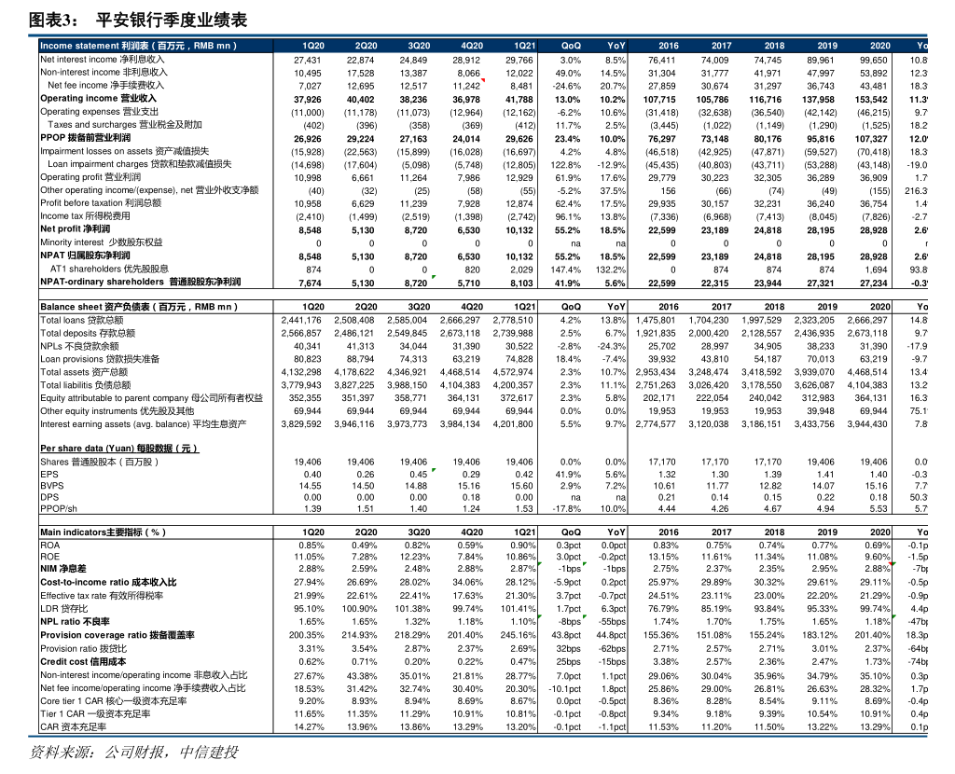The image size is (955, 774).
Task: Select the 1Q20 column header
Action: 313,46
